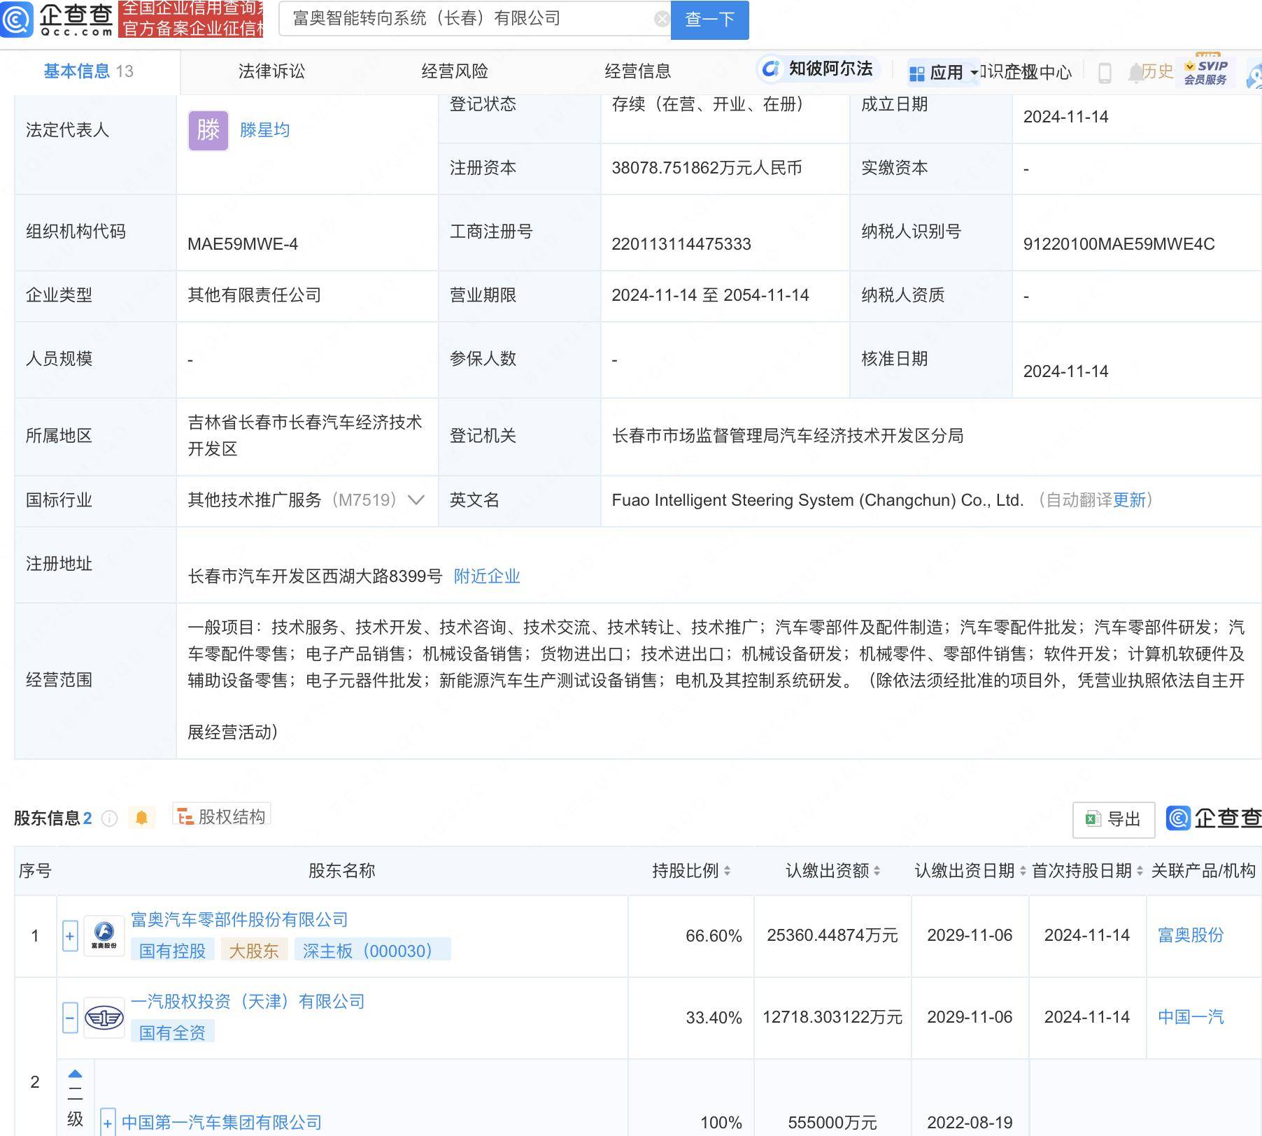The image size is (1262, 1136).
Task: Open the 富奥股份 related product link
Action: point(1191,935)
